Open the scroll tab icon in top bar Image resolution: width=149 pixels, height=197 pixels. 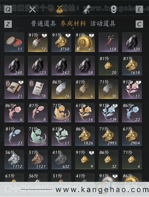click(x=87, y=9)
